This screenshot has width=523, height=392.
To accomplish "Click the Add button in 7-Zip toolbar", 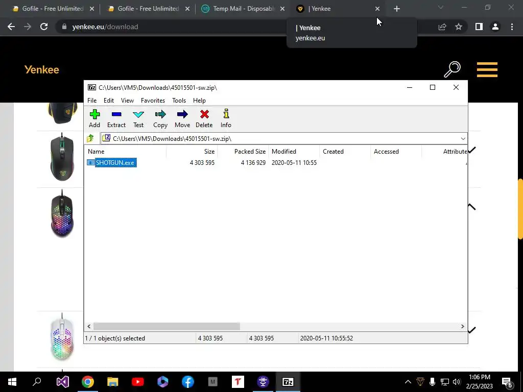I will coord(94,118).
